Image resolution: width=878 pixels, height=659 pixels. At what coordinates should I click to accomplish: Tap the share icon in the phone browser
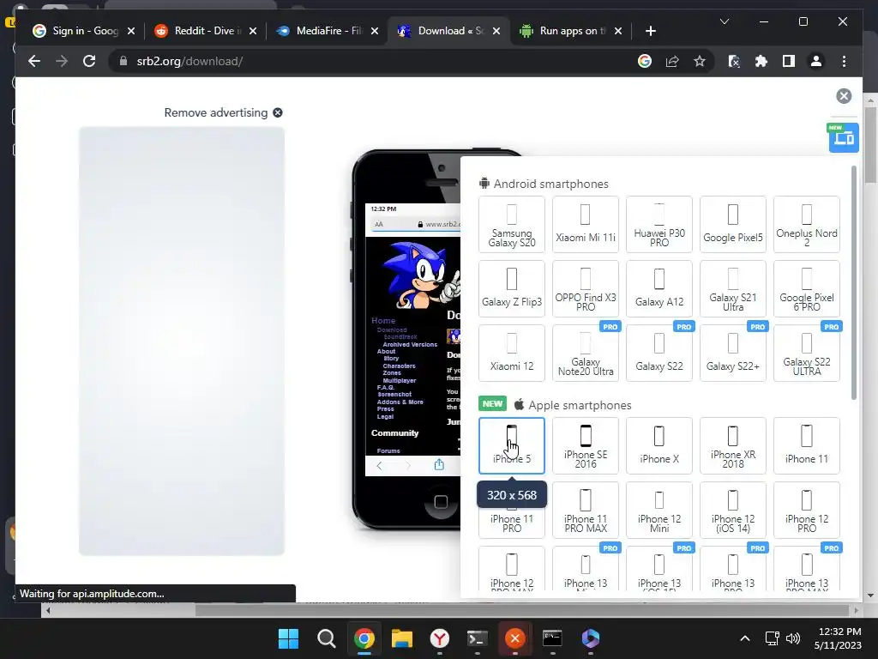[x=439, y=464]
